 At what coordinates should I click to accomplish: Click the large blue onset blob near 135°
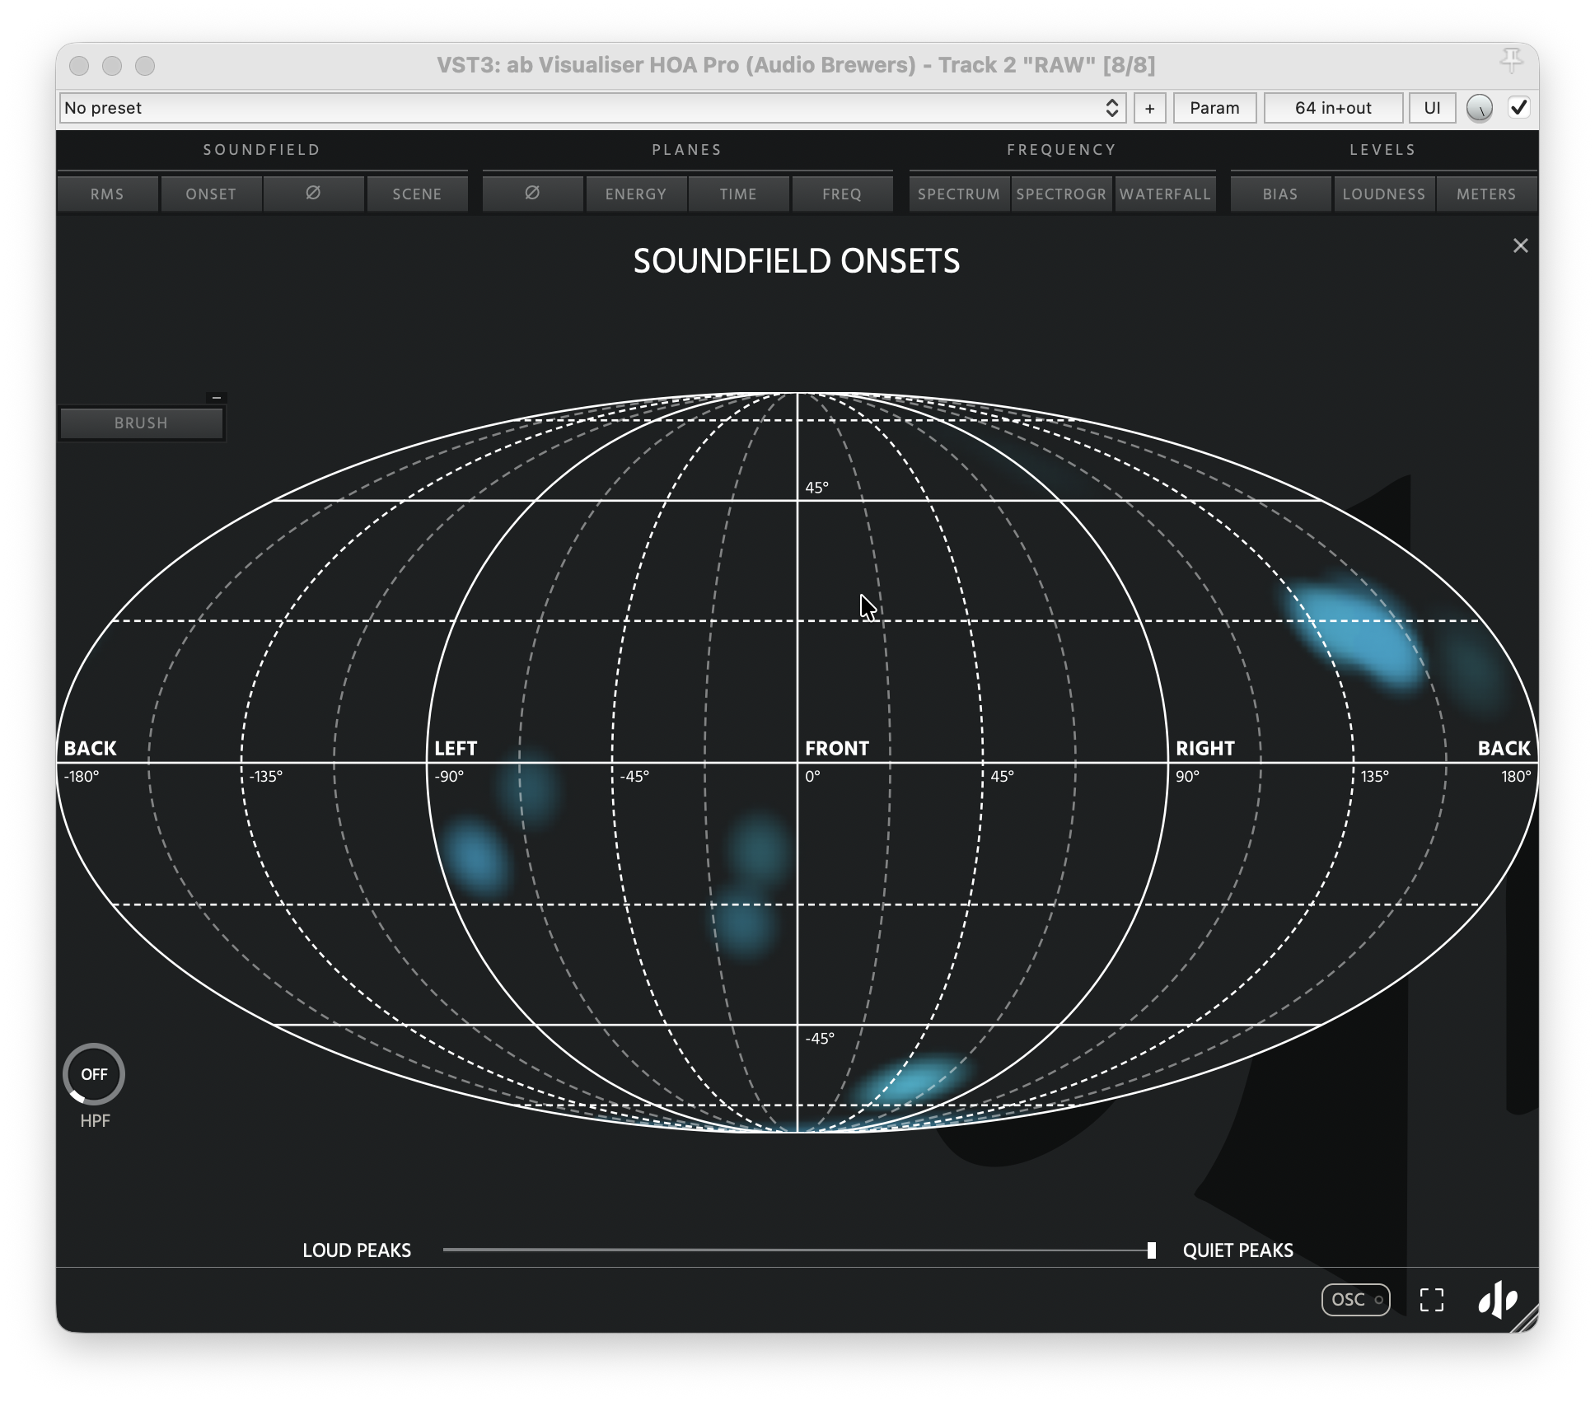[x=1357, y=634]
